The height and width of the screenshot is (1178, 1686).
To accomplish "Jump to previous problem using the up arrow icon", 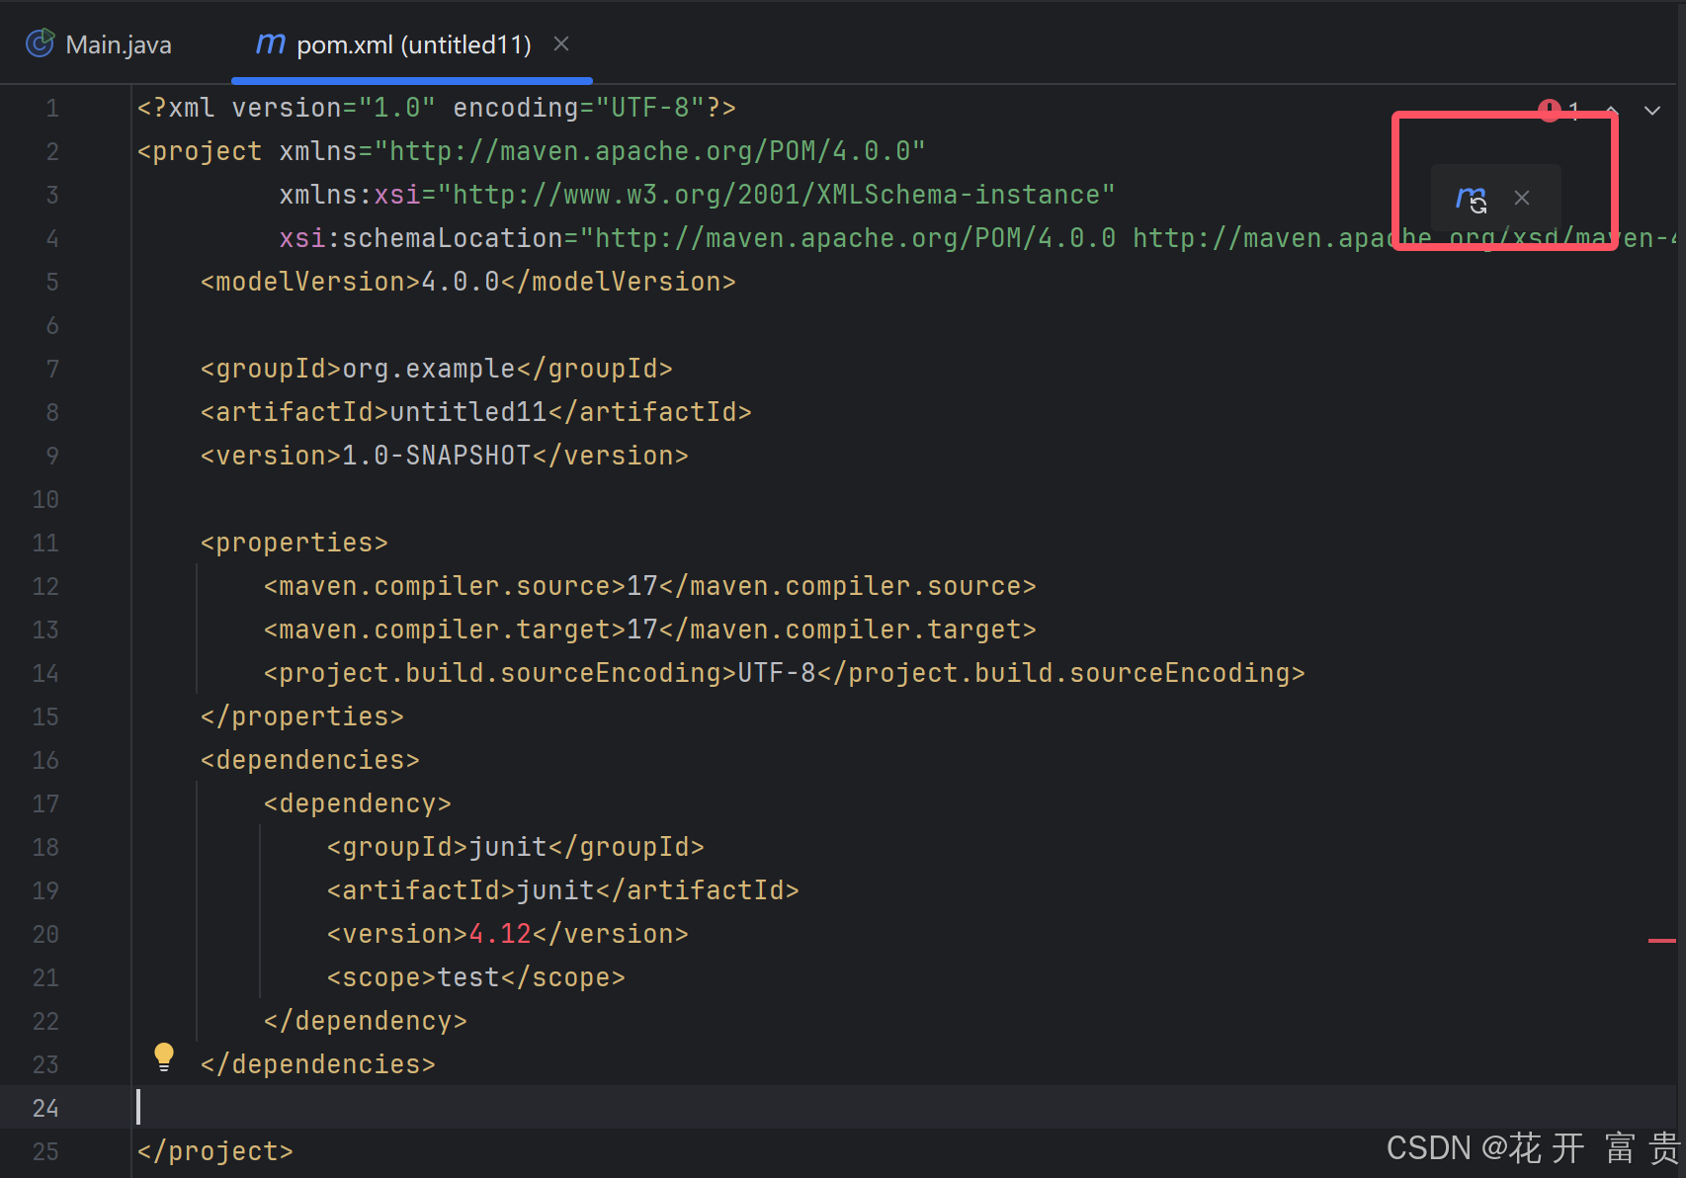I will (1611, 111).
